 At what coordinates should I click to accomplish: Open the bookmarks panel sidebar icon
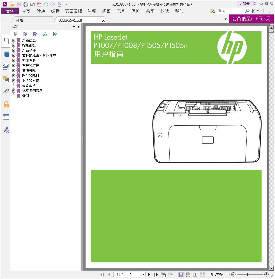(x=6, y=41)
